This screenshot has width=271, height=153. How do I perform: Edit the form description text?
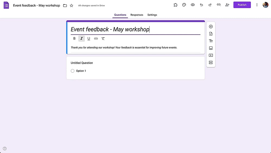point(124,47)
